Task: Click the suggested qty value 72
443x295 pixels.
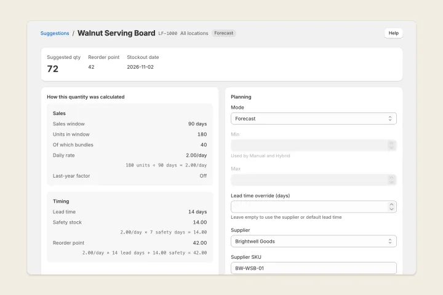Action: 52,69
